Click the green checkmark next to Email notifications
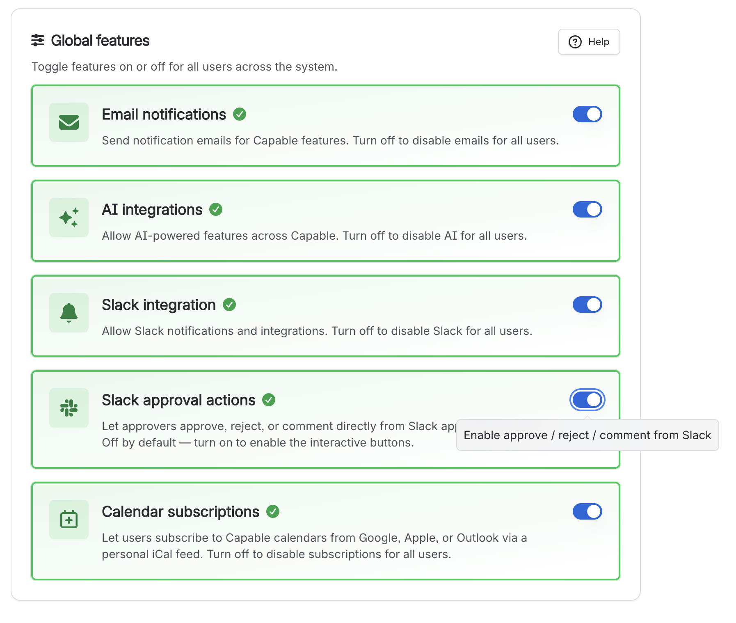Viewport: 736px width, 623px height. (240, 114)
